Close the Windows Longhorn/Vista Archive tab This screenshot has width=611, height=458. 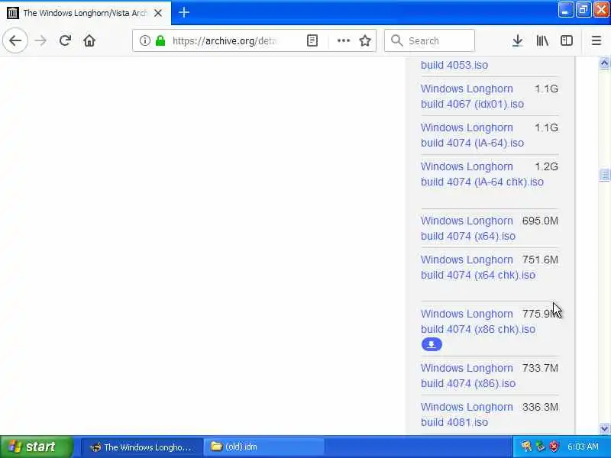tap(158, 13)
